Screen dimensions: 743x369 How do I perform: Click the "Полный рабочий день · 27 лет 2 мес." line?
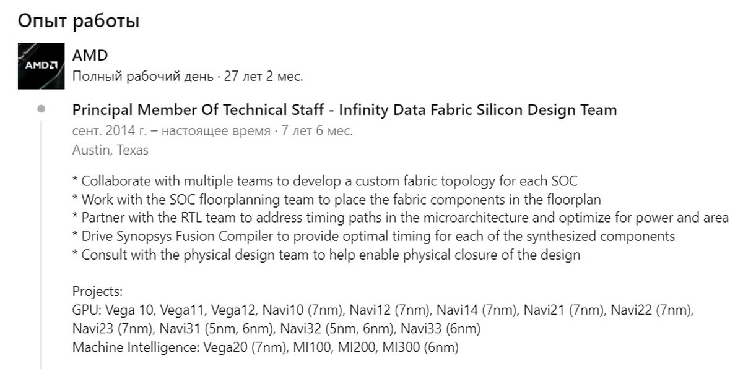(188, 77)
